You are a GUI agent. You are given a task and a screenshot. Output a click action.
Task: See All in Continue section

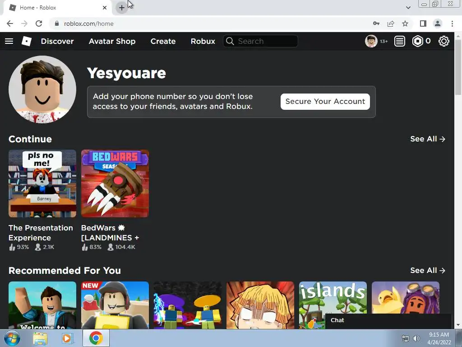(x=428, y=139)
